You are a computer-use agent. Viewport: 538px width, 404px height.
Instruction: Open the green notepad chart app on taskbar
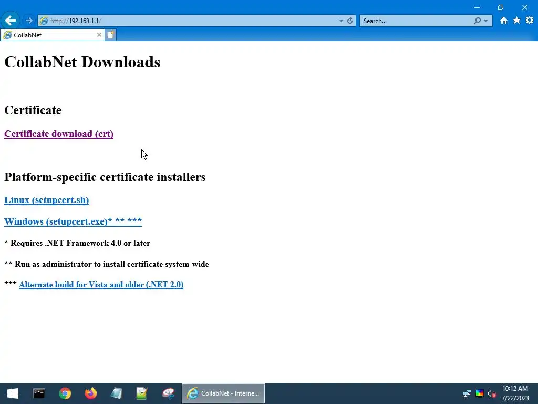142,393
